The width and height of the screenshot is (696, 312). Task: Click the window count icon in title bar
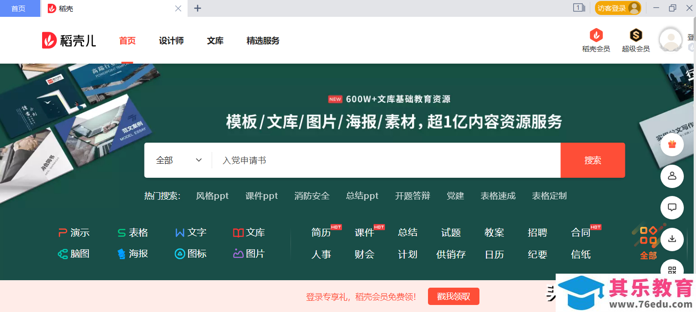tap(579, 8)
